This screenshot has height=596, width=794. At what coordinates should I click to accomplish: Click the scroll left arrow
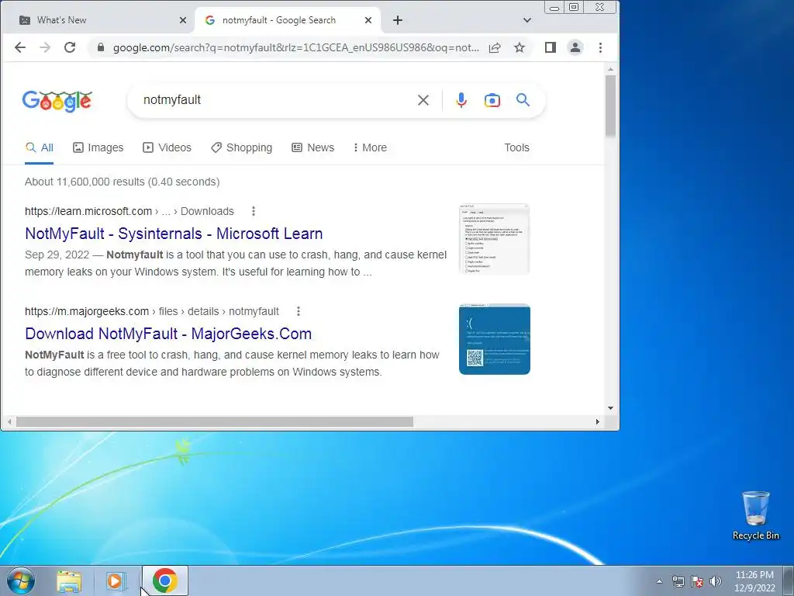pyautogui.click(x=9, y=421)
